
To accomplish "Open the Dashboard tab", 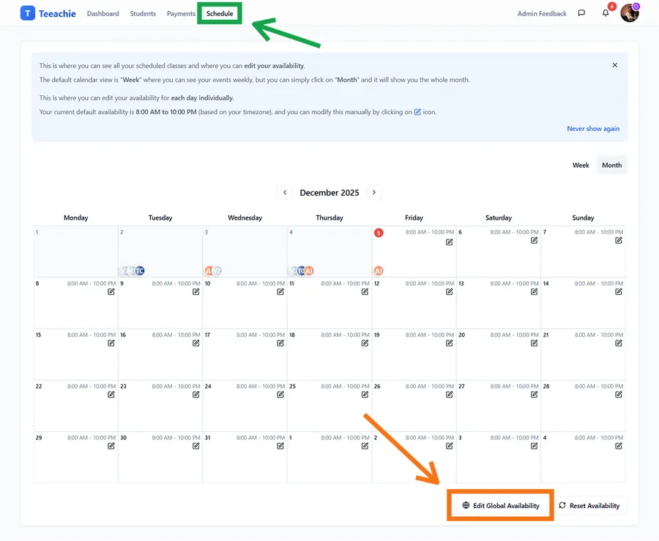I will (x=103, y=13).
